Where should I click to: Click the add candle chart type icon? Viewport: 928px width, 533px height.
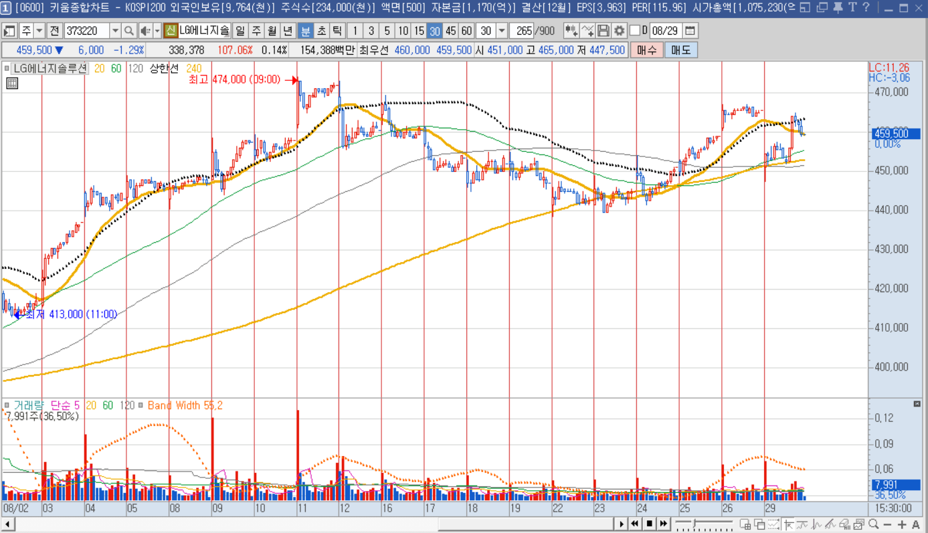pos(571,31)
